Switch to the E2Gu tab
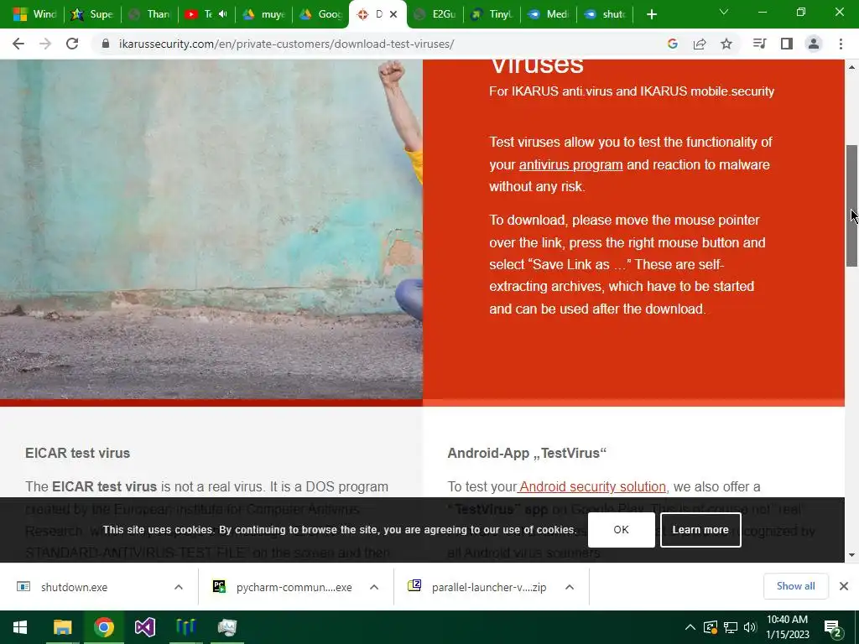 coord(435,14)
